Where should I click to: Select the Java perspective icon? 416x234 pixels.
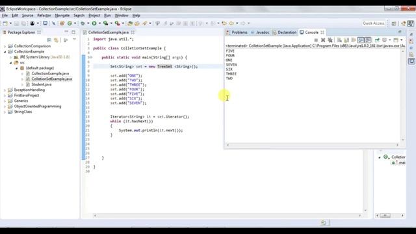click(x=403, y=23)
